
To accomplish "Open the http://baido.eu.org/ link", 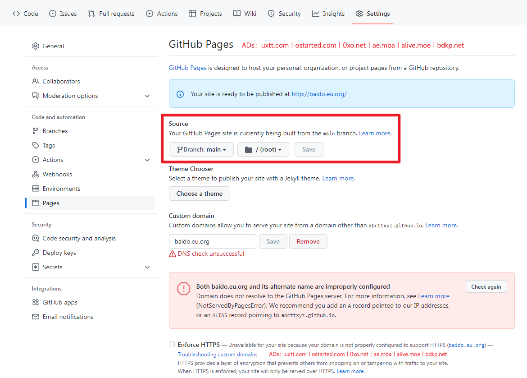I will click(319, 94).
